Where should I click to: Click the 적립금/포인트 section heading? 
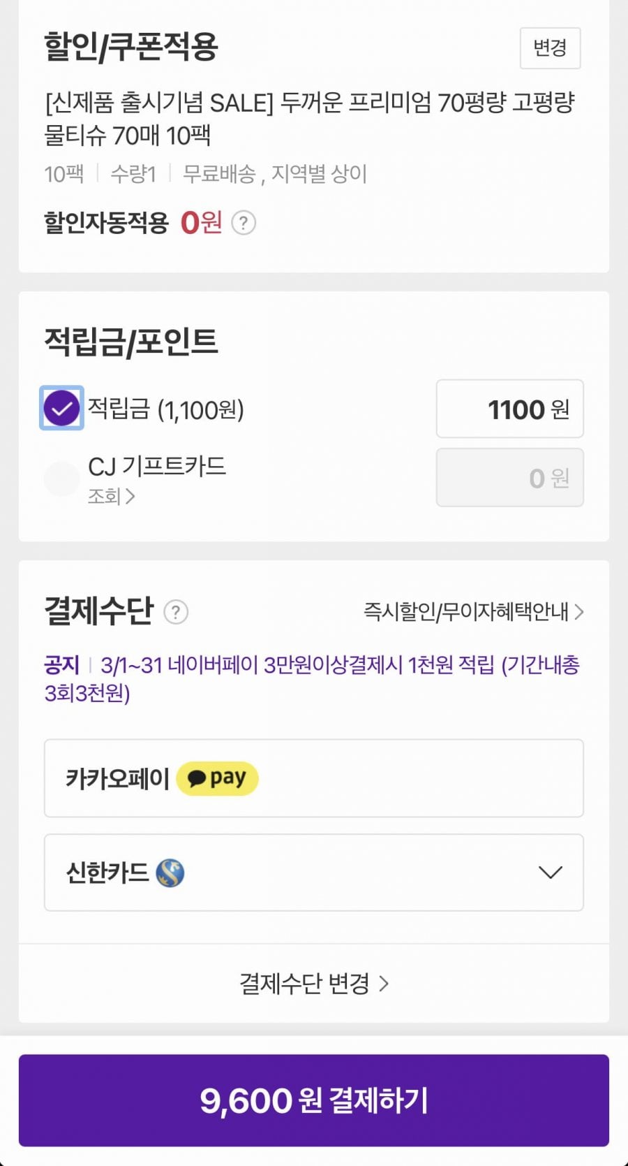point(131,342)
